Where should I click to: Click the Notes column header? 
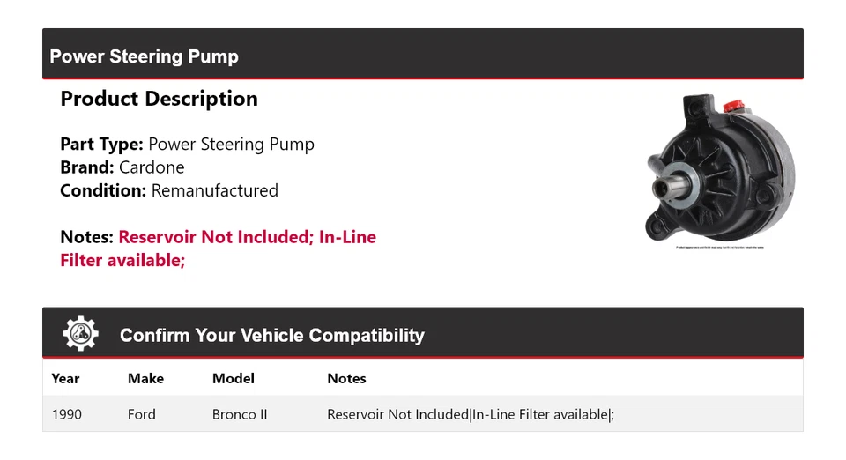click(x=346, y=378)
